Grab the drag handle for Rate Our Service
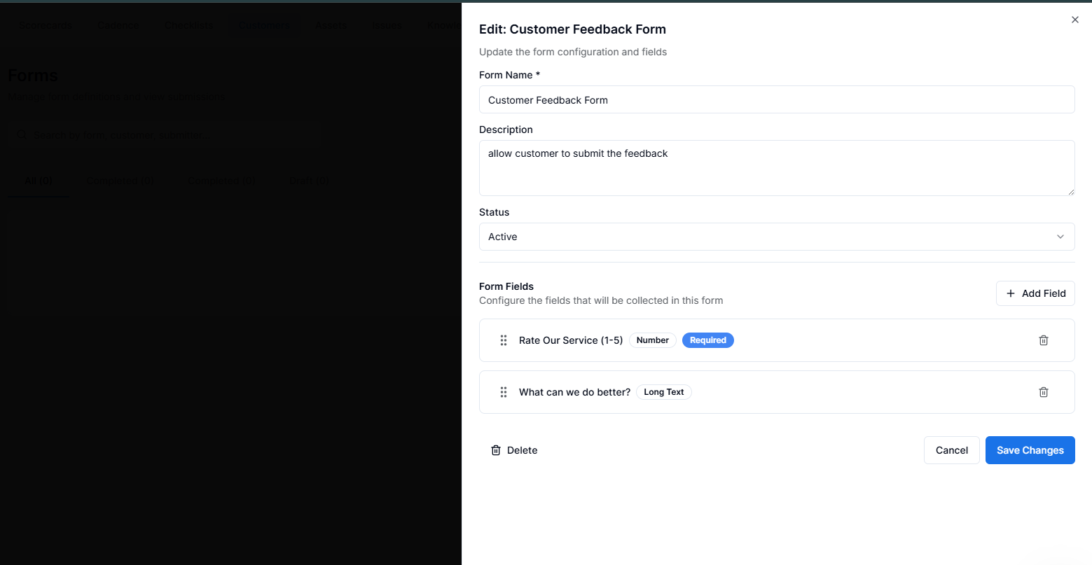This screenshot has height=565, width=1092. [x=503, y=340]
